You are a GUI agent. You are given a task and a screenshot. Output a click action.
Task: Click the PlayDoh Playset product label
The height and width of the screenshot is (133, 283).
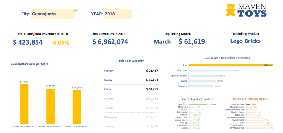(238, 112)
